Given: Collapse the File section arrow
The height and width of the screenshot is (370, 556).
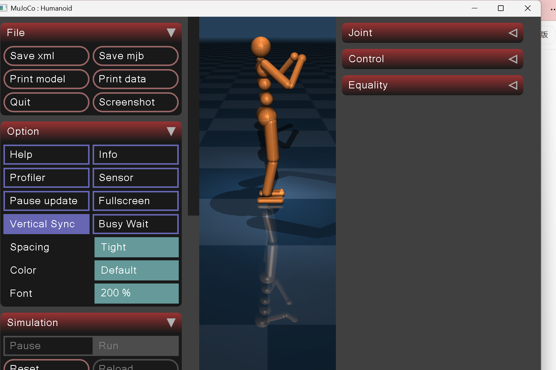Looking at the screenshot, I should [171, 33].
